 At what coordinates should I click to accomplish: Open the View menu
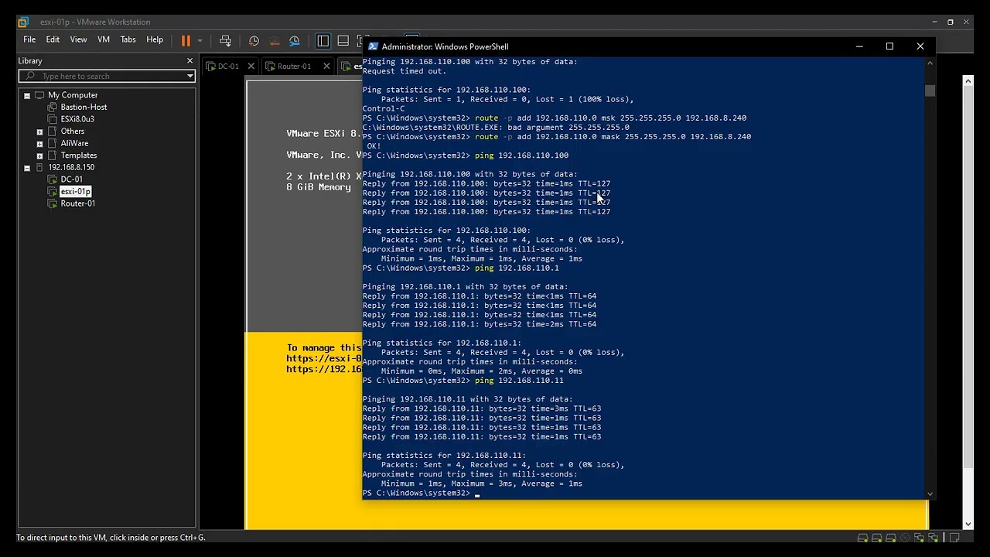click(x=78, y=39)
